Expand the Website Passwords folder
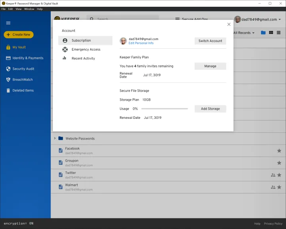Viewport: 286px width, 229px height. tap(55, 139)
